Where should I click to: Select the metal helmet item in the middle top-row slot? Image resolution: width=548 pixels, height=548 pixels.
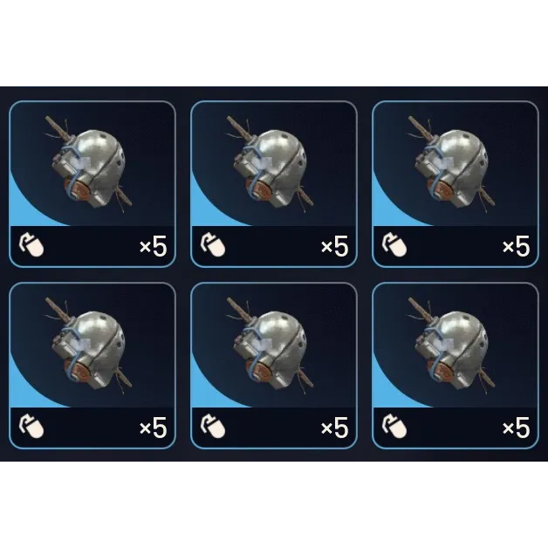[x=271, y=165]
